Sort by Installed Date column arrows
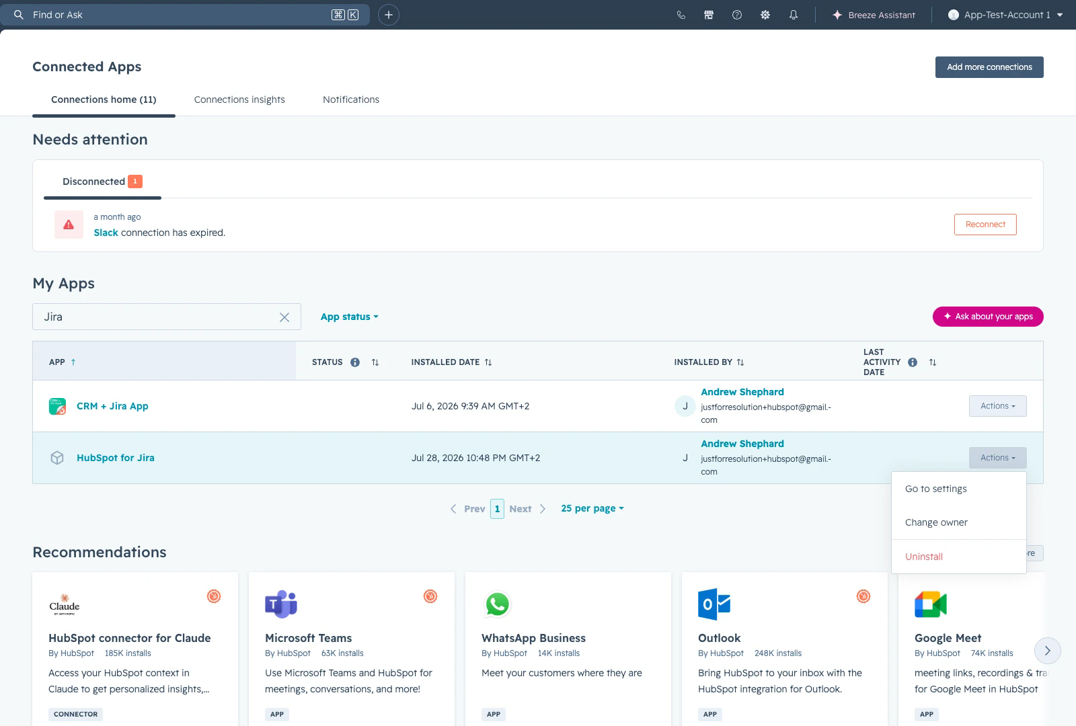Screen dimensions: 1076x726 pyautogui.click(x=488, y=362)
